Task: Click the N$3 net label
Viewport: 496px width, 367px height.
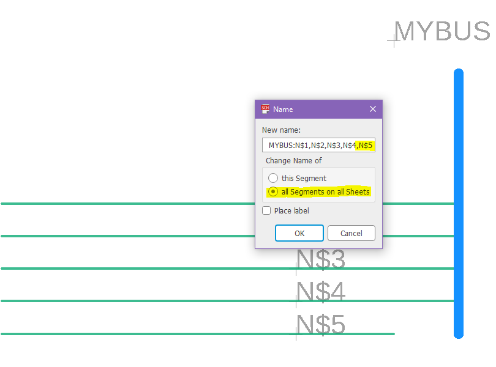Action: click(320, 259)
